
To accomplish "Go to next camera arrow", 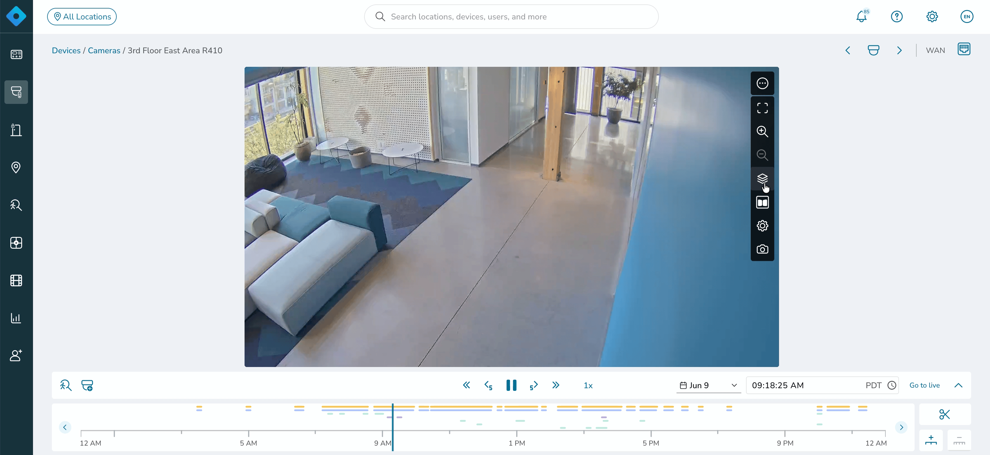I will tap(899, 50).
